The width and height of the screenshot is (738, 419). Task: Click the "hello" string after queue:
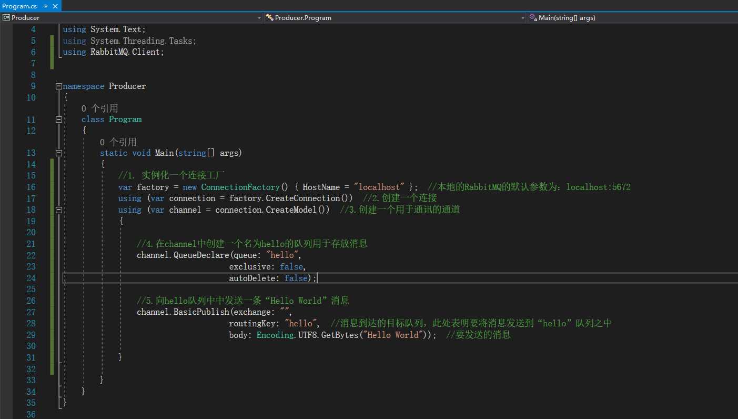[x=282, y=255]
